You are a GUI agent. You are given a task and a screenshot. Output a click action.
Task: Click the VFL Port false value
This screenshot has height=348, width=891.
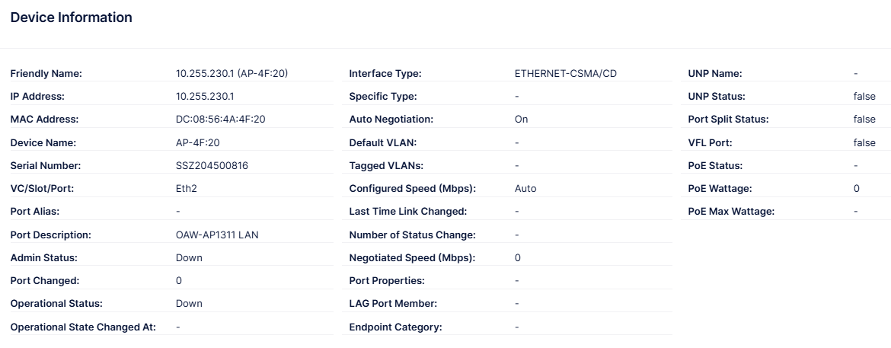[x=864, y=142]
